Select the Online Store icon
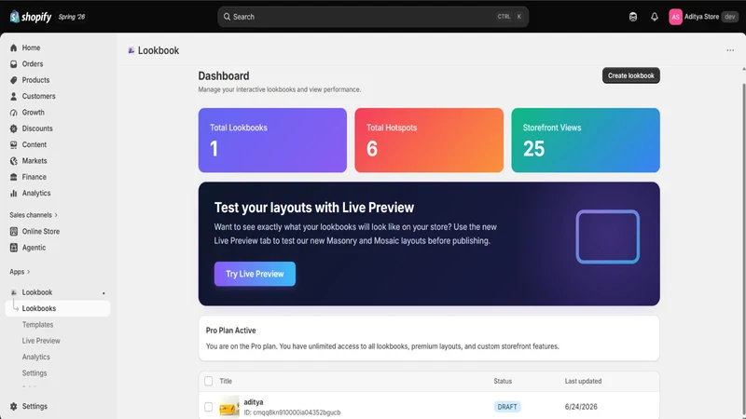 pos(13,231)
